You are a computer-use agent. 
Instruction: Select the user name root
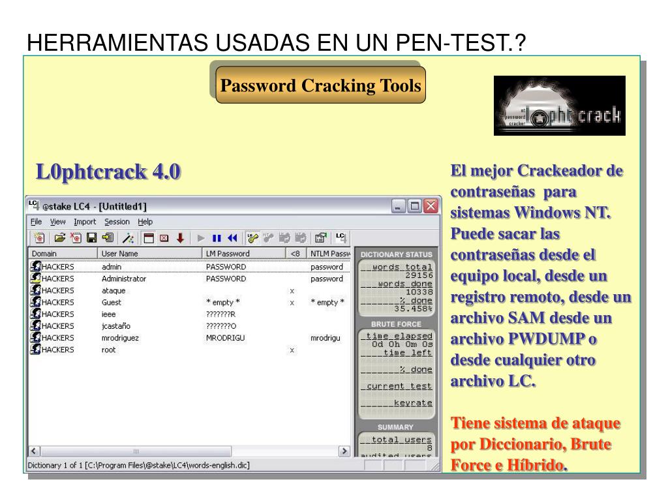point(108,350)
